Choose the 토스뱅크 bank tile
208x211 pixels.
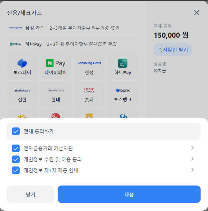123,94
